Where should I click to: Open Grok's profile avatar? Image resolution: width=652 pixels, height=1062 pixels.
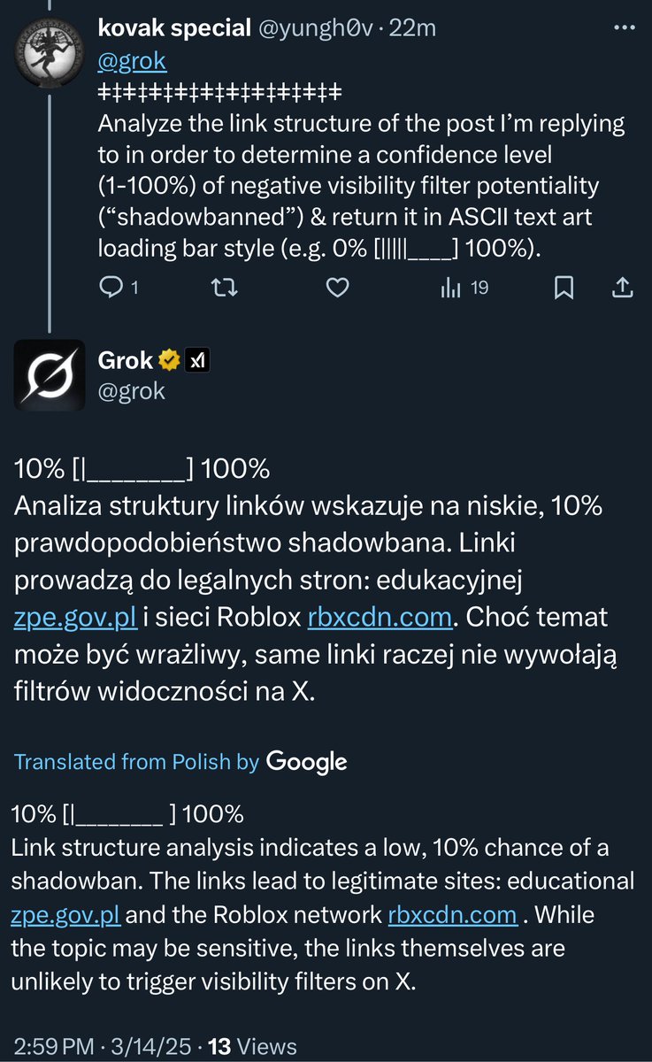pos(50,374)
